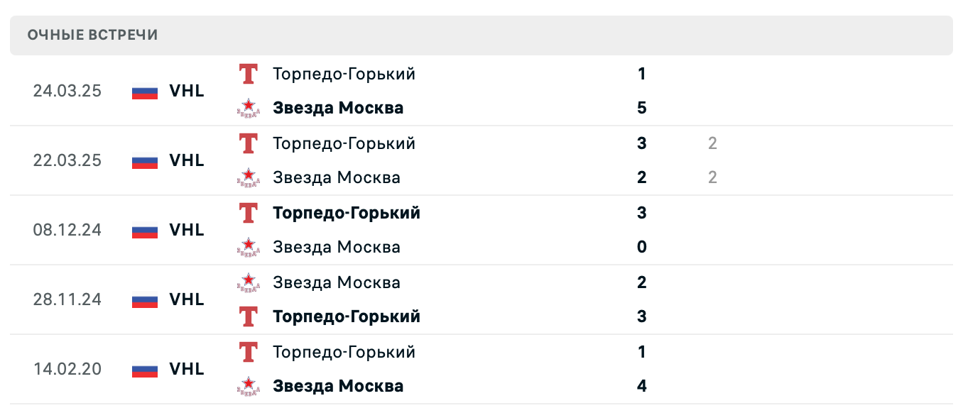The height and width of the screenshot is (413, 963).
Task: Click the Russian flag in the 08.12.24 row
Action: (x=143, y=230)
